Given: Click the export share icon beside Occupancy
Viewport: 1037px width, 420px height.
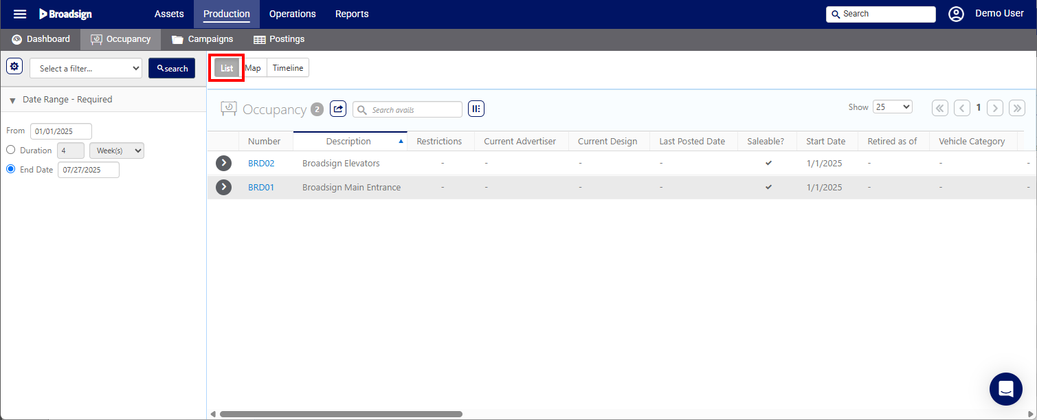Looking at the screenshot, I should tap(338, 109).
